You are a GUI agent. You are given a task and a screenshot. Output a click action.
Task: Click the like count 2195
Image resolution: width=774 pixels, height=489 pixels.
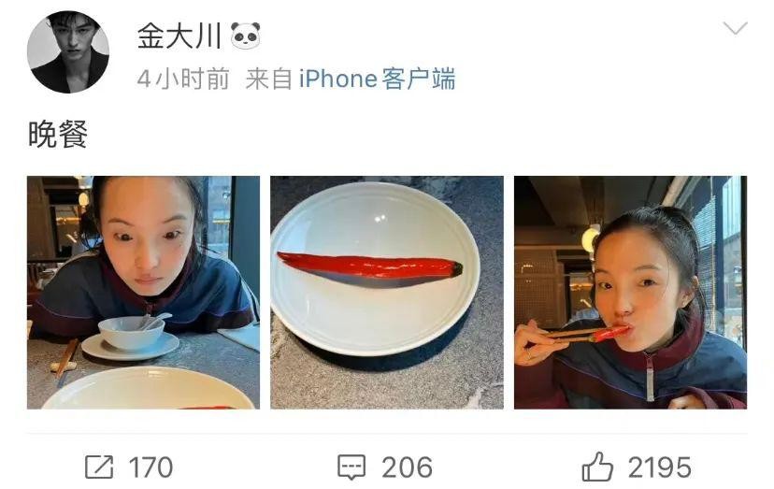[659, 467]
